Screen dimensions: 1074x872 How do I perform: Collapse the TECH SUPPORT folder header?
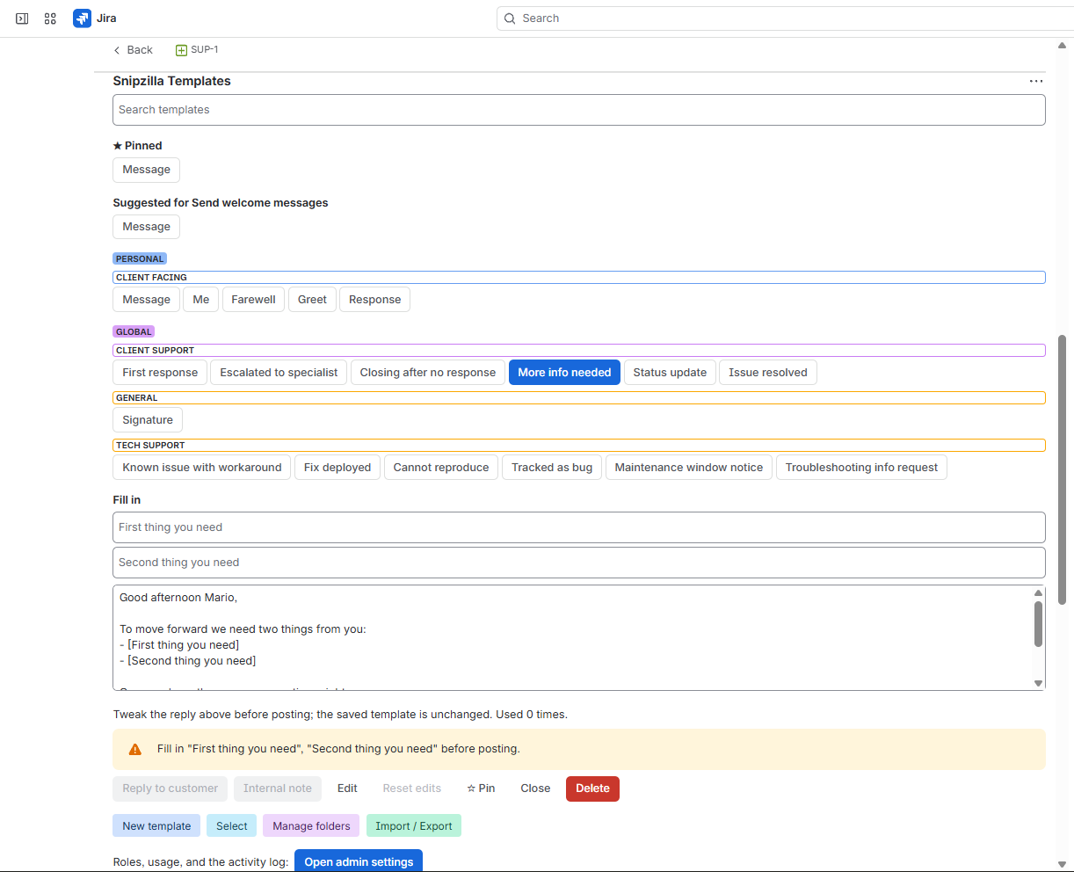point(579,445)
